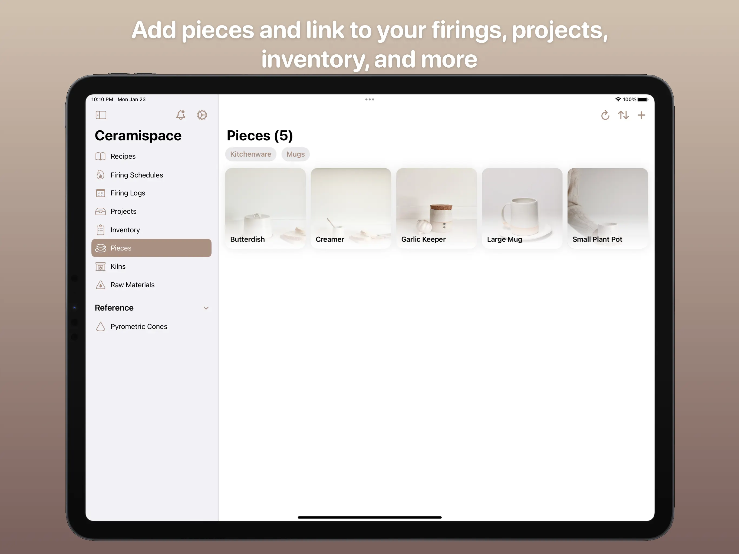Select Raw Materials in sidebar
This screenshot has width=739, height=554.
point(132,285)
